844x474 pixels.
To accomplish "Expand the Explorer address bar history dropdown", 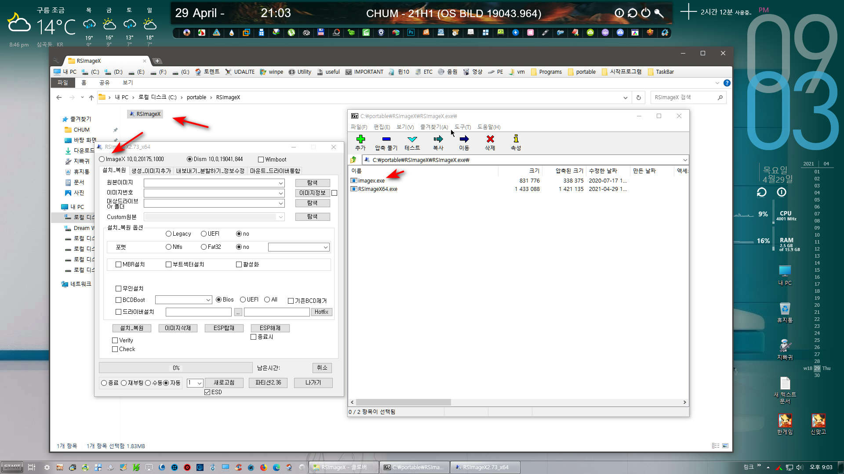I will click(625, 97).
